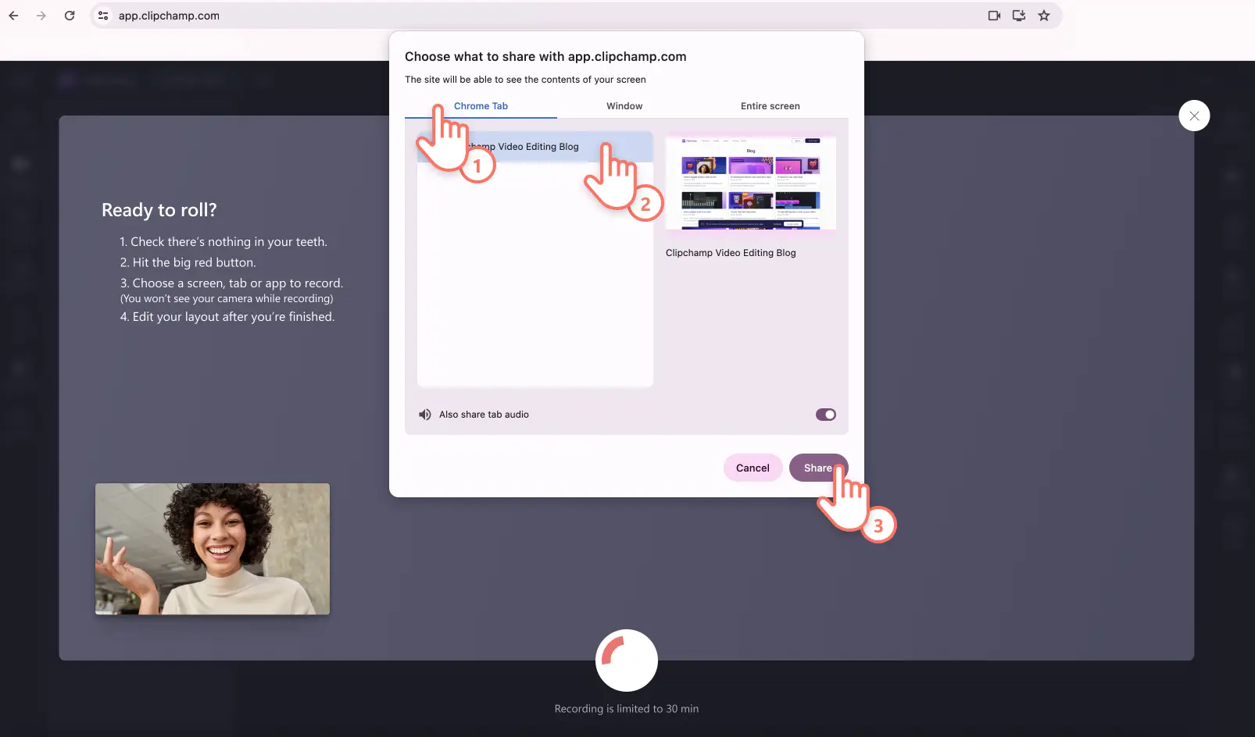Click the install app icon in address bar
Image resolution: width=1255 pixels, height=737 pixels.
pyautogui.click(x=1019, y=16)
